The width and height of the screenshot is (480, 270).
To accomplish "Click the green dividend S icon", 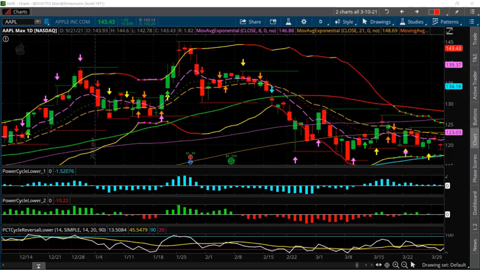I will [231, 161].
